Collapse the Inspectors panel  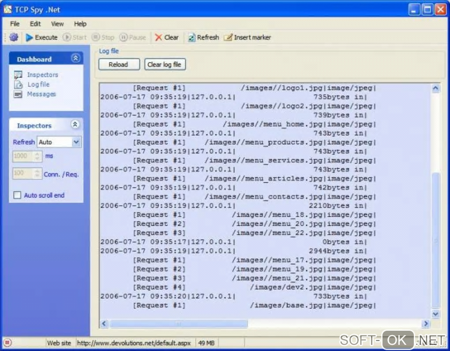[75, 124]
